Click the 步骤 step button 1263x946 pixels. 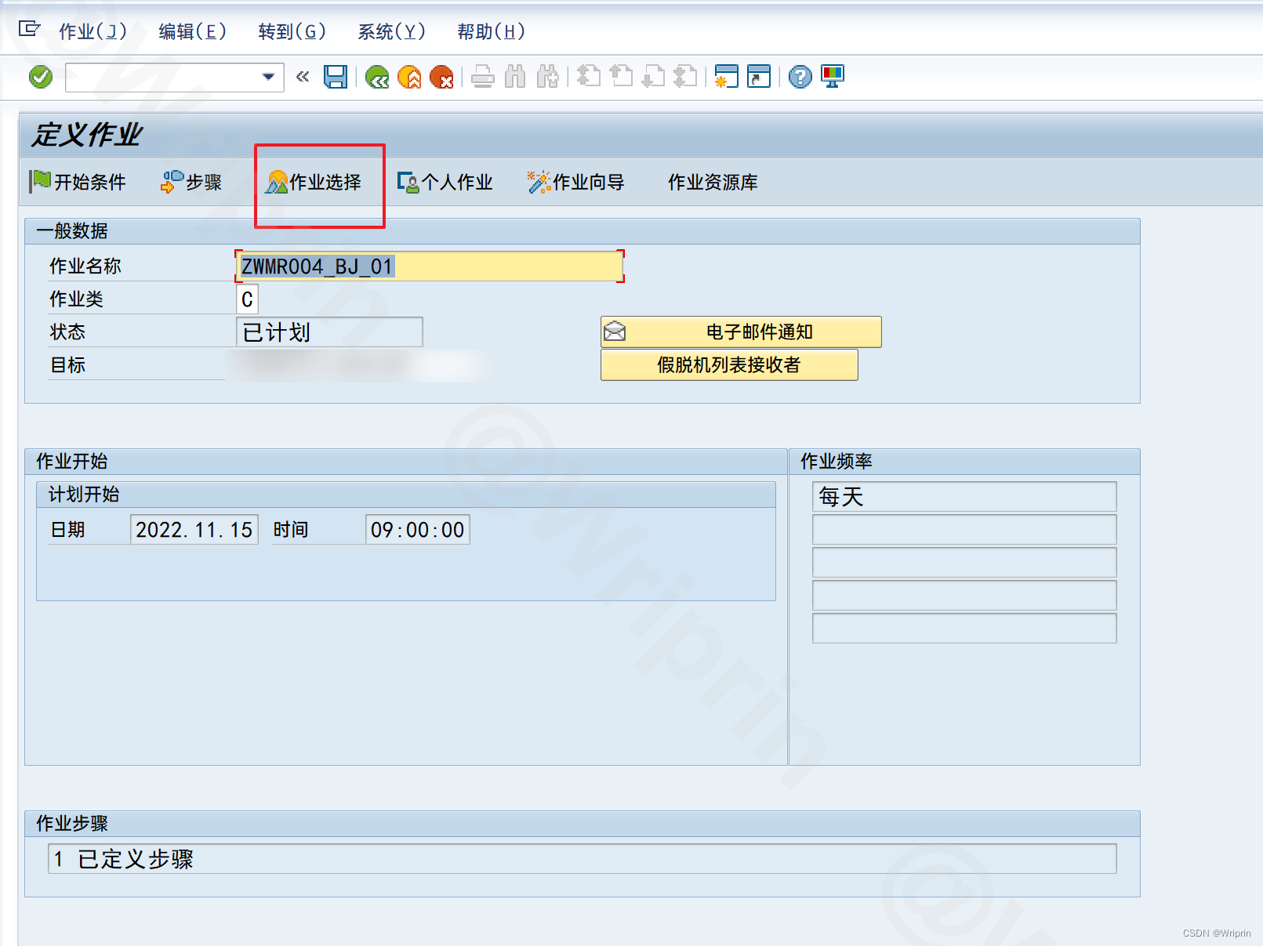(191, 182)
